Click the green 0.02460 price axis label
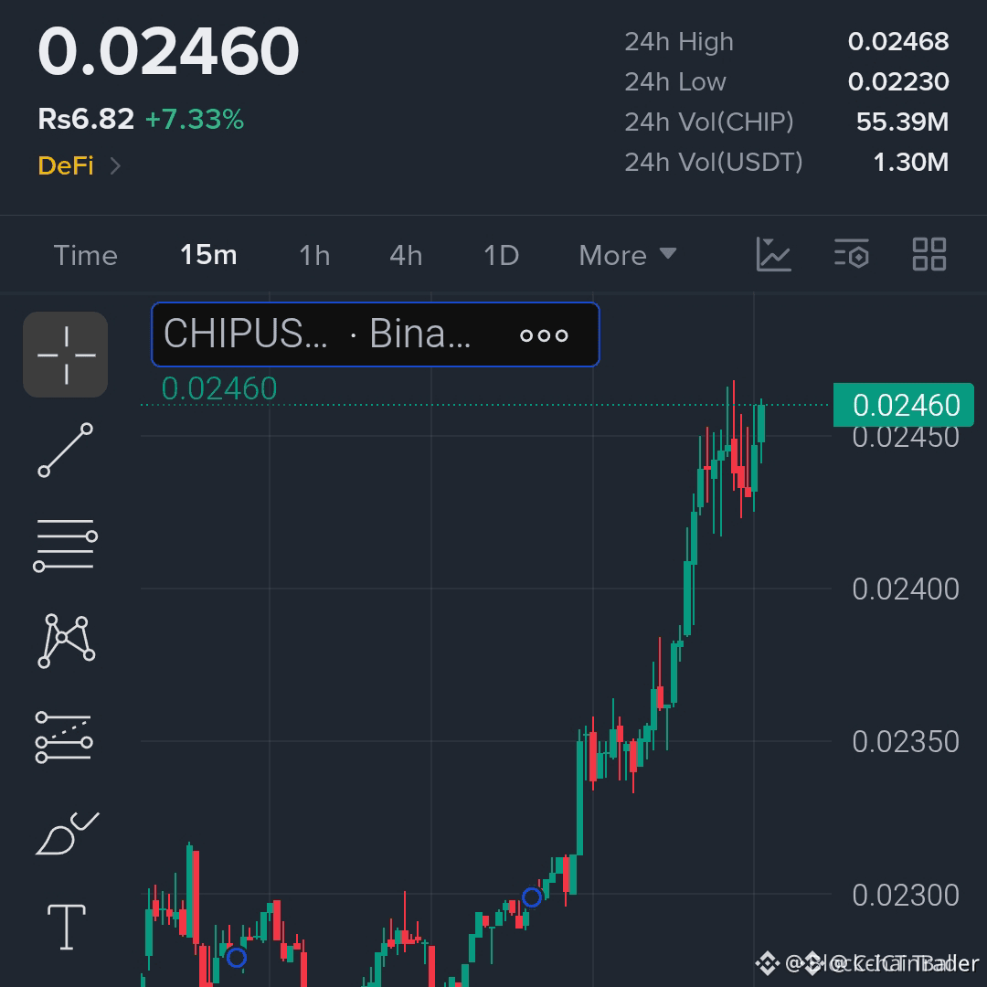 point(903,405)
